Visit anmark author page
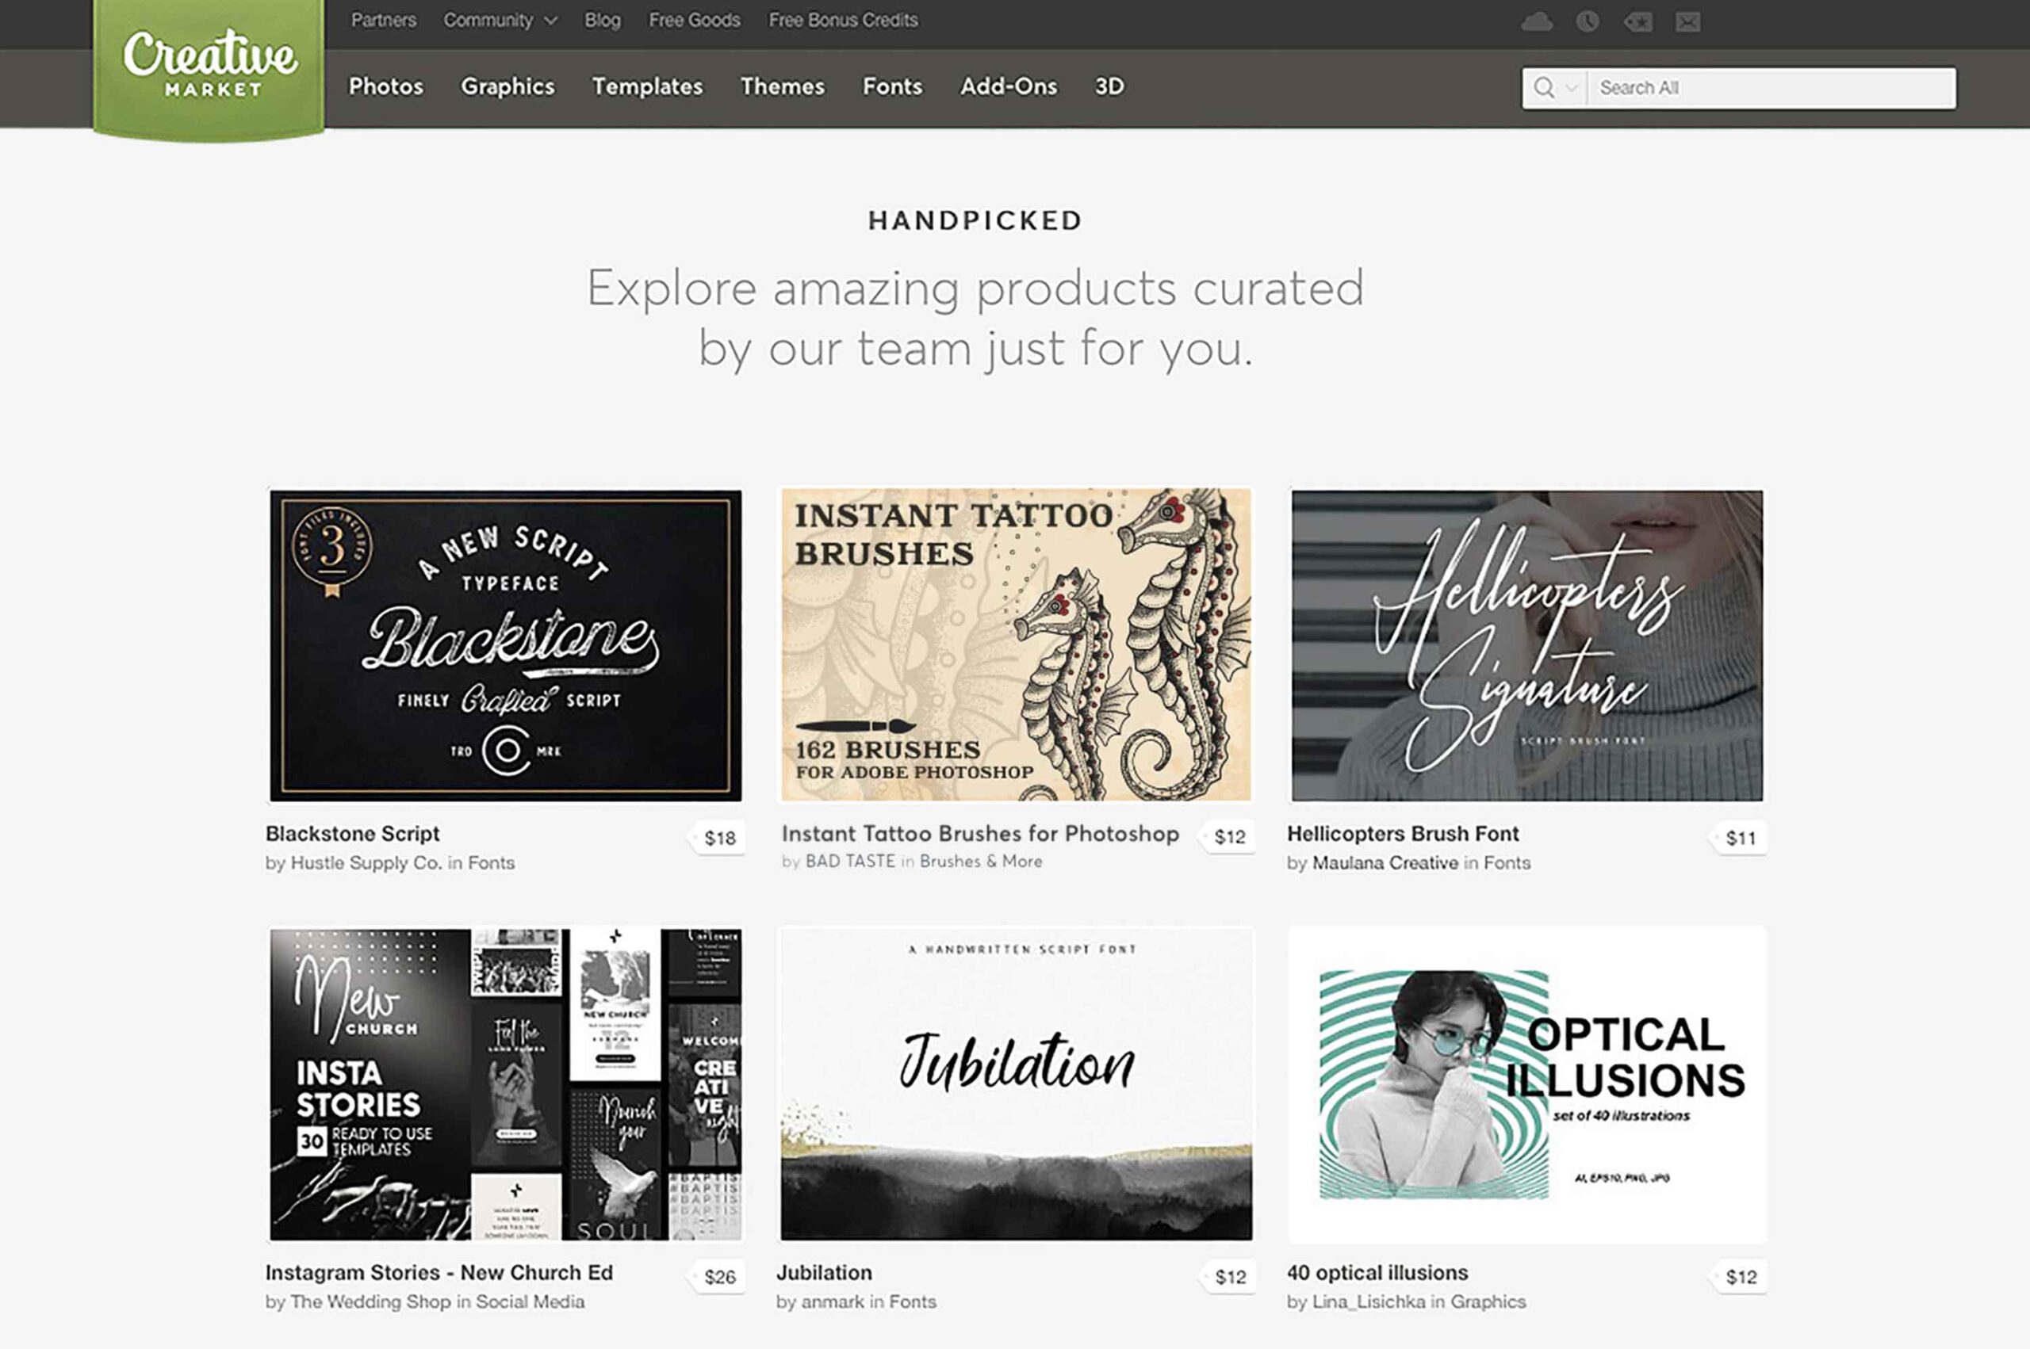Image resolution: width=2030 pixels, height=1349 pixels. [832, 1301]
